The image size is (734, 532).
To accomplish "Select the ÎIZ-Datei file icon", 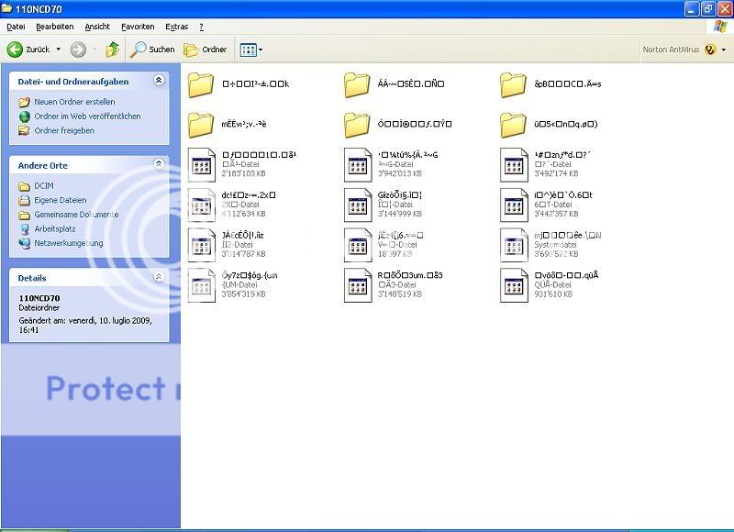I will point(202,245).
